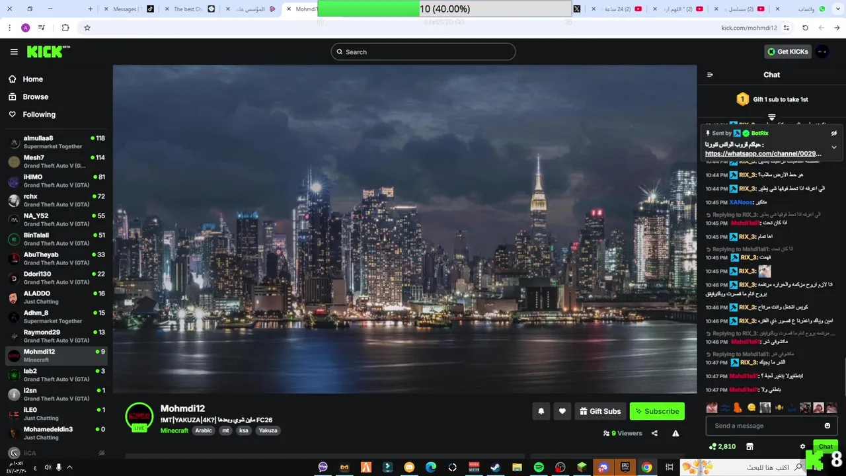The height and width of the screenshot is (476, 846).
Task: Click the leaderboard collapse arrow below gift banner
Action: (x=771, y=117)
